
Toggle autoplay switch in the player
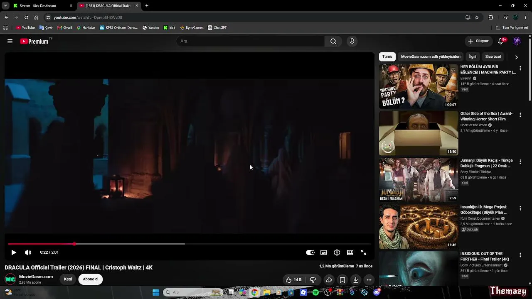(310, 252)
